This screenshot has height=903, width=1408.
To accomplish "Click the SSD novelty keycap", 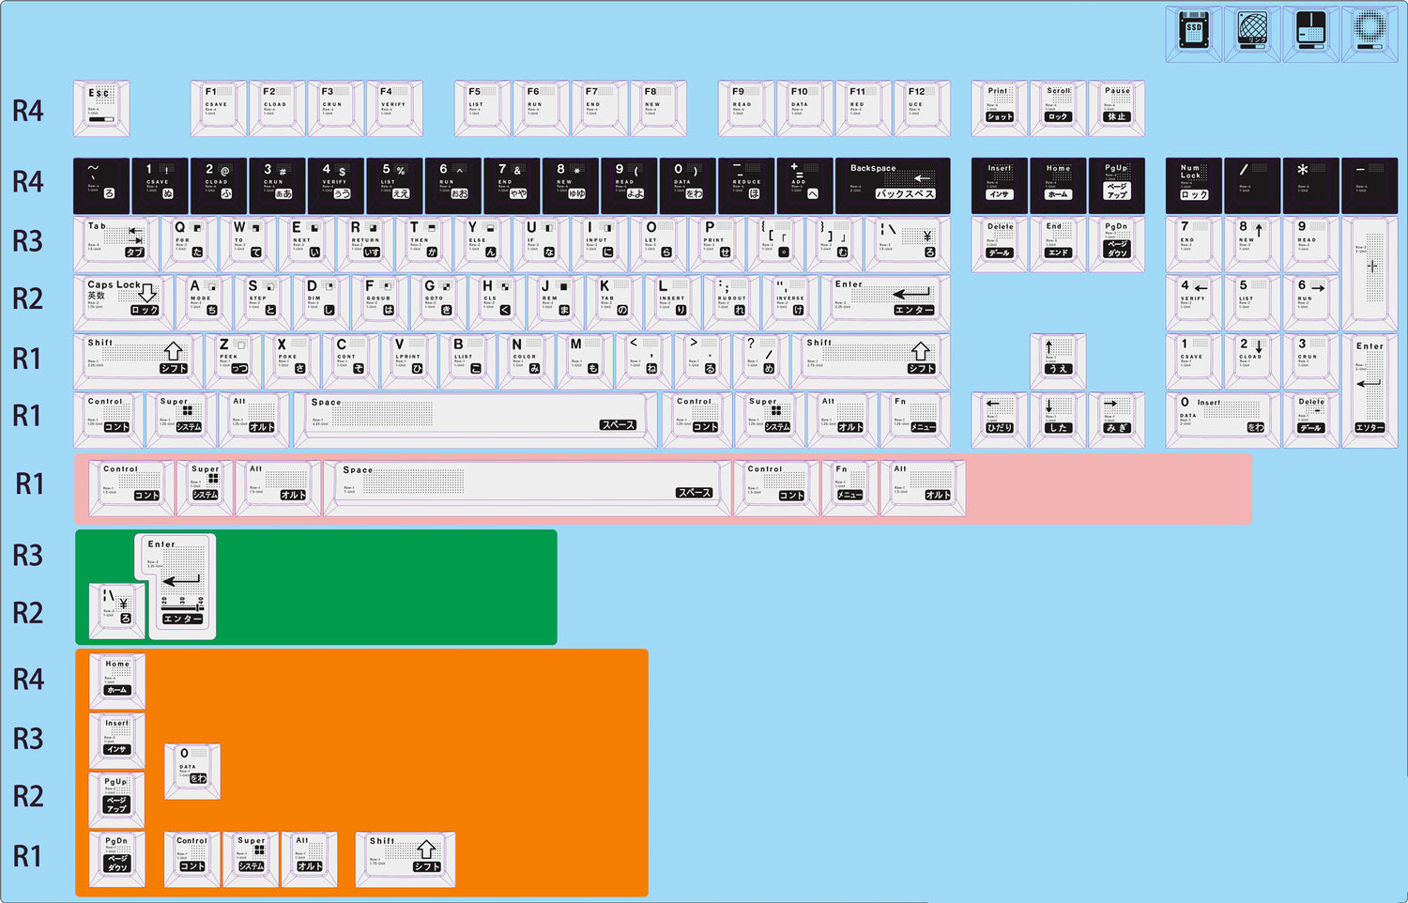I will point(1193,32).
